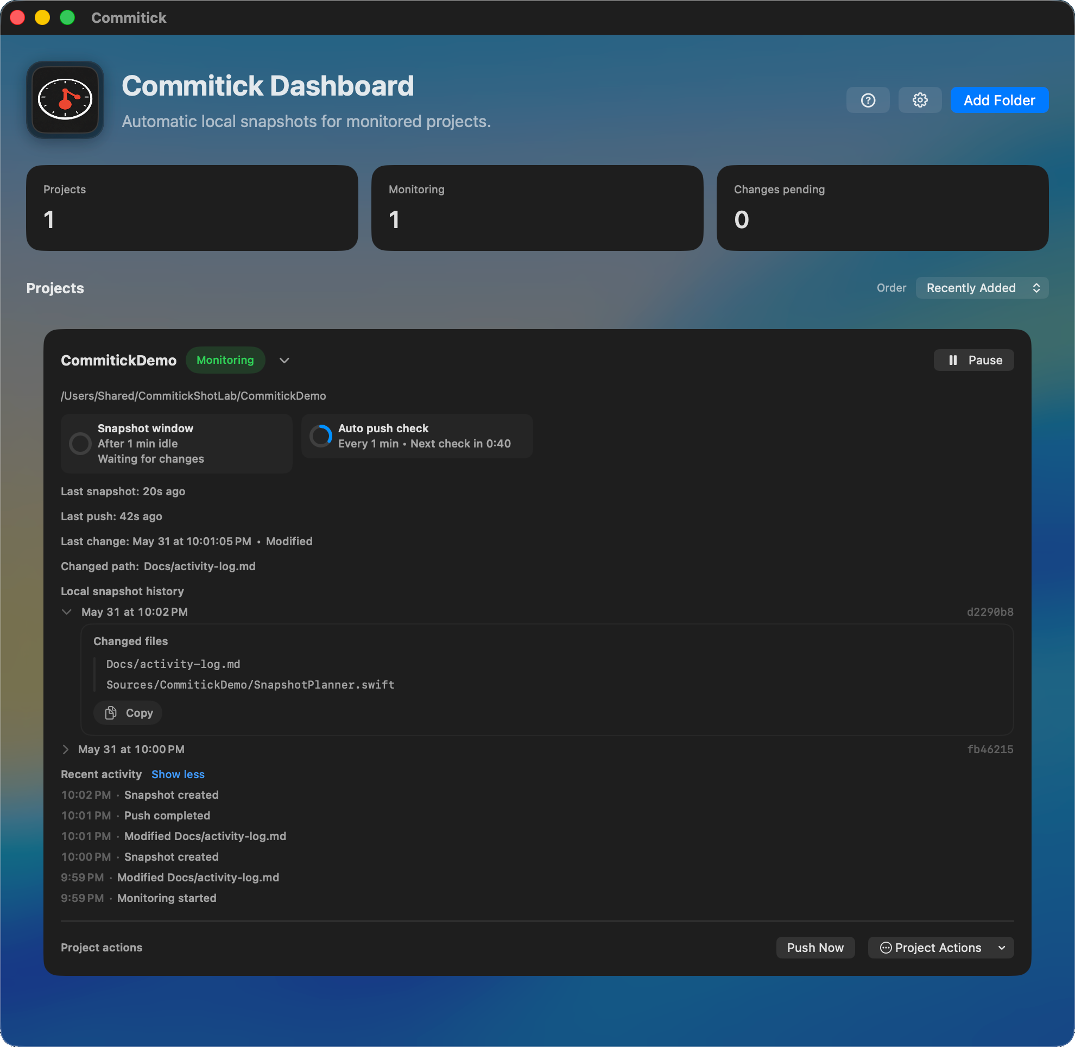Image resolution: width=1075 pixels, height=1047 pixels.
Task: Click commit hash d2290b8
Action: pos(990,612)
